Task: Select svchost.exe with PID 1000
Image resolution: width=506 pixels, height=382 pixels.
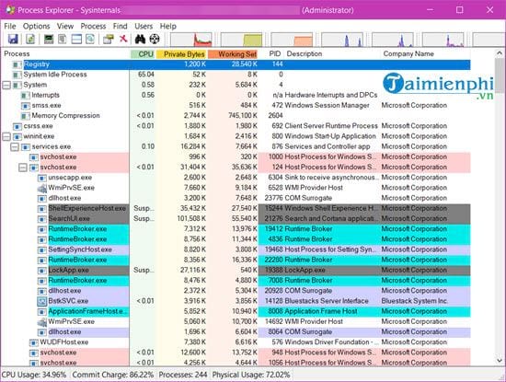Action: click(x=236, y=156)
